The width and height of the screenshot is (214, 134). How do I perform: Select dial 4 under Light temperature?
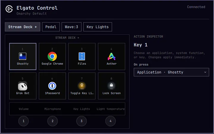[111, 121]
